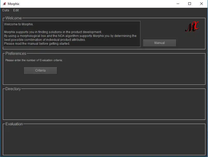Click the Morphix MX logo image

tap(192, 27)
